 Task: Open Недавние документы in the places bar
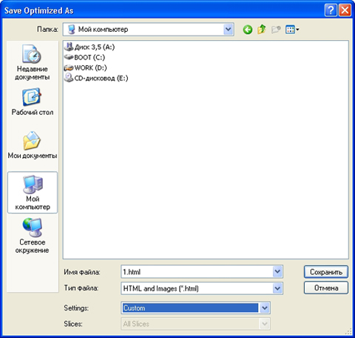[33, 62]
